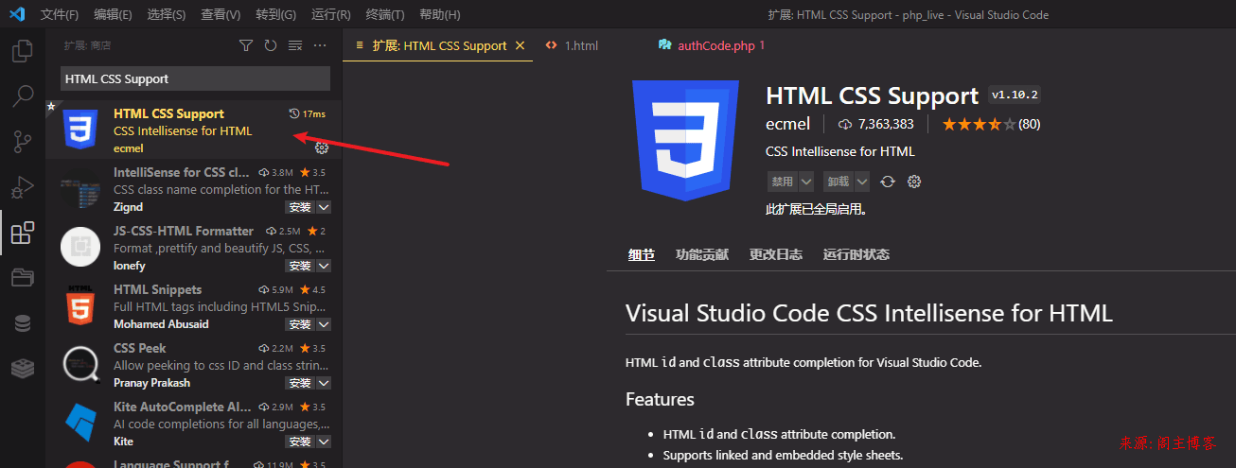Open manage gear for HTML CSS Support in list
This screenshot has height=468, width=1236.
[322, 148]
